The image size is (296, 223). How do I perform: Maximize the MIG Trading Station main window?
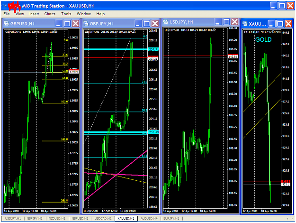[282, 6]
